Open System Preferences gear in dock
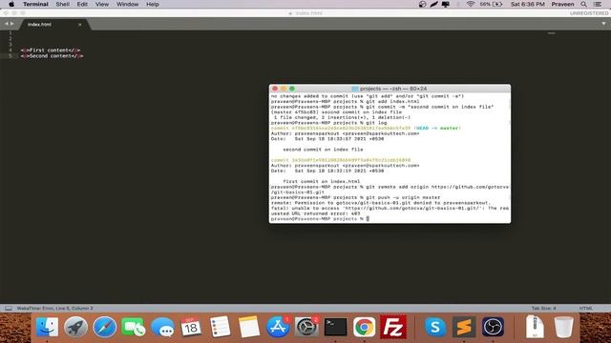Screen dimensions: 611x343 (x=306, y=327)
